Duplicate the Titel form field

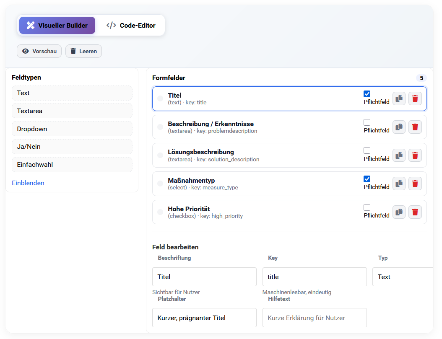pyautogui.click(x=398, y=98)
